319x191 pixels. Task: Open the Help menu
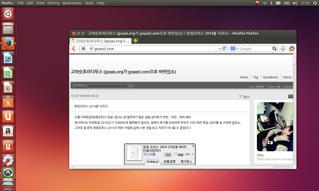coord(100,3)
